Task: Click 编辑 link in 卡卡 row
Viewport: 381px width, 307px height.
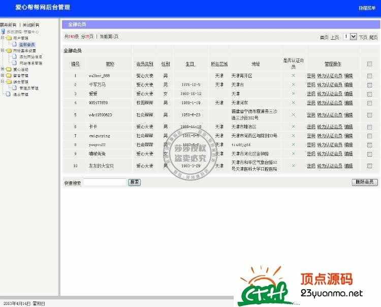Action: pyautogui.click(x=348, y=127)
